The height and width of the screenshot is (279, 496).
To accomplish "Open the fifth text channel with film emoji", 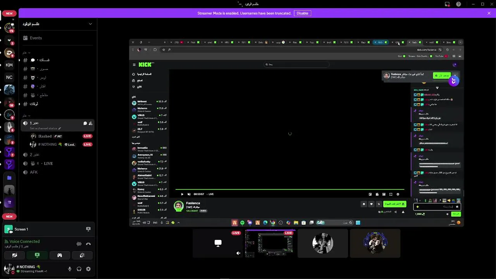I will coord(58,95).
